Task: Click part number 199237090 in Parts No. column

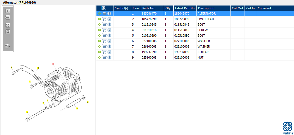Action: [x=149, y=52]
